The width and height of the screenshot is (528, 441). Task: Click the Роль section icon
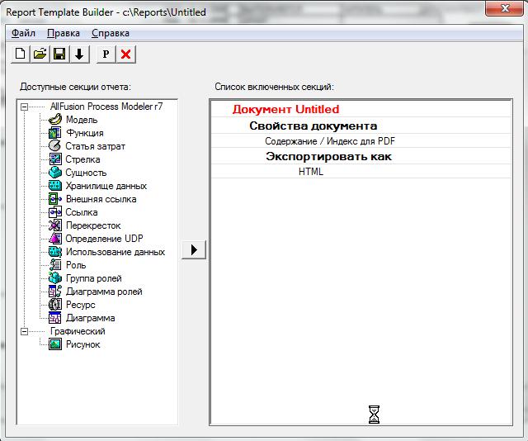click(x=55, y=264)
